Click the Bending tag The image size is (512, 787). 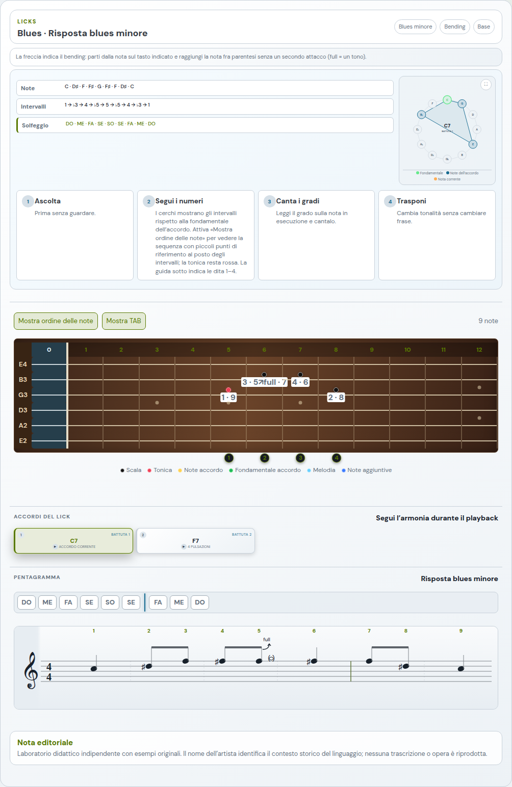(455, 27)
